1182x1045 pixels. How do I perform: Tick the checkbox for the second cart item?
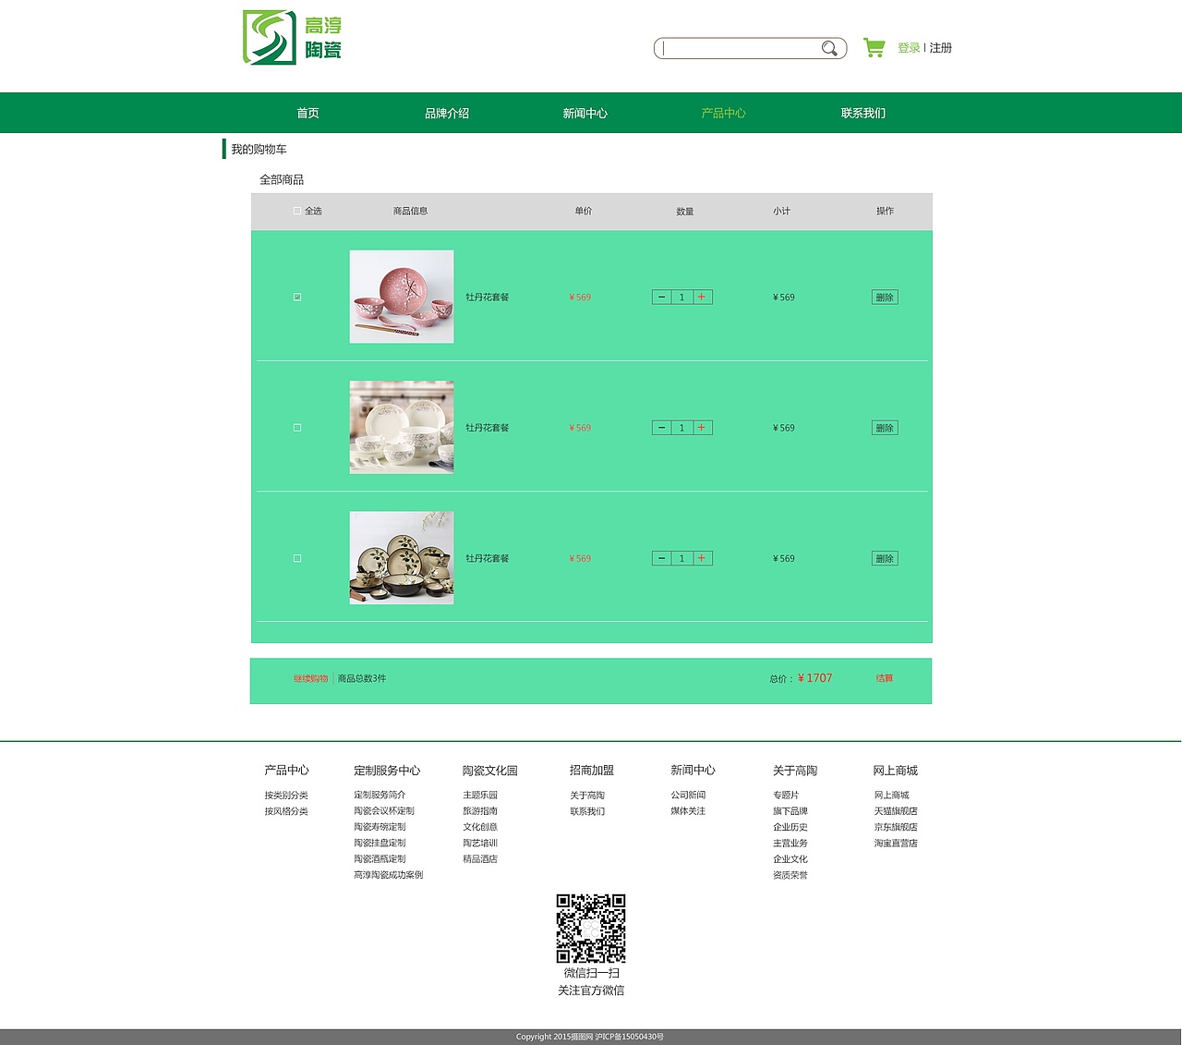click(296, 427)
